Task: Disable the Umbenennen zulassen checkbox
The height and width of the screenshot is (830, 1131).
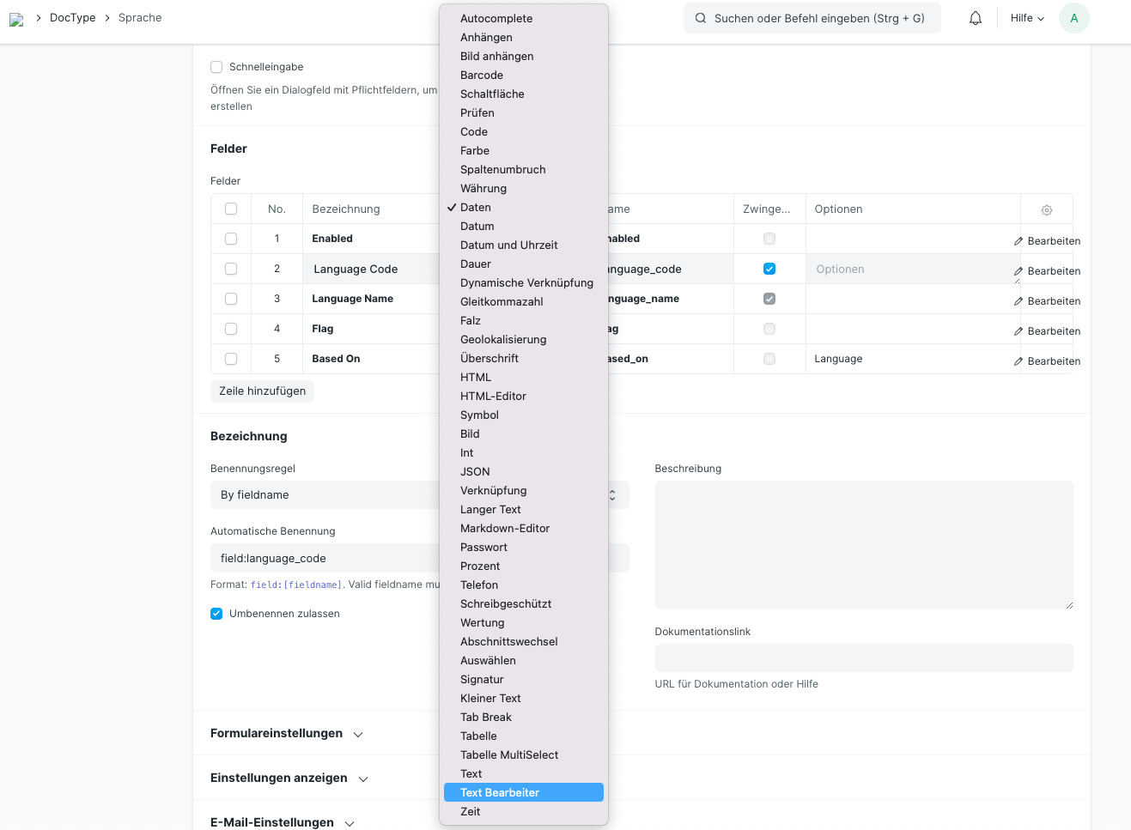Action: [216, 614]
